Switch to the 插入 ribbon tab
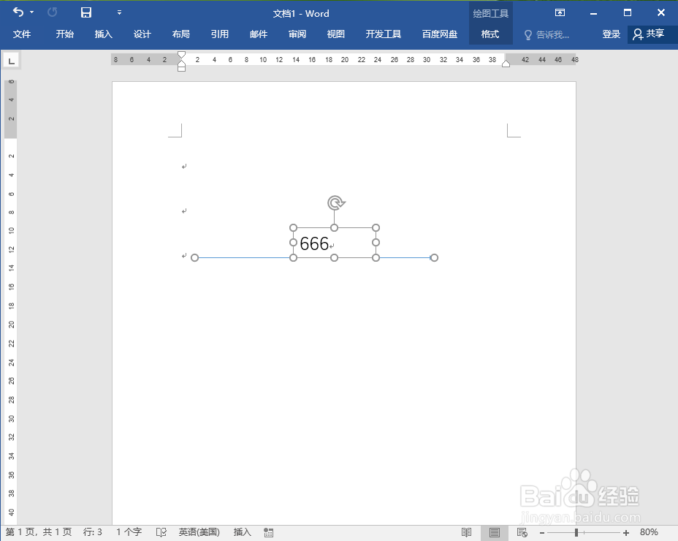The height and width of the screenshot is (541, 678). tap(103, 34)
